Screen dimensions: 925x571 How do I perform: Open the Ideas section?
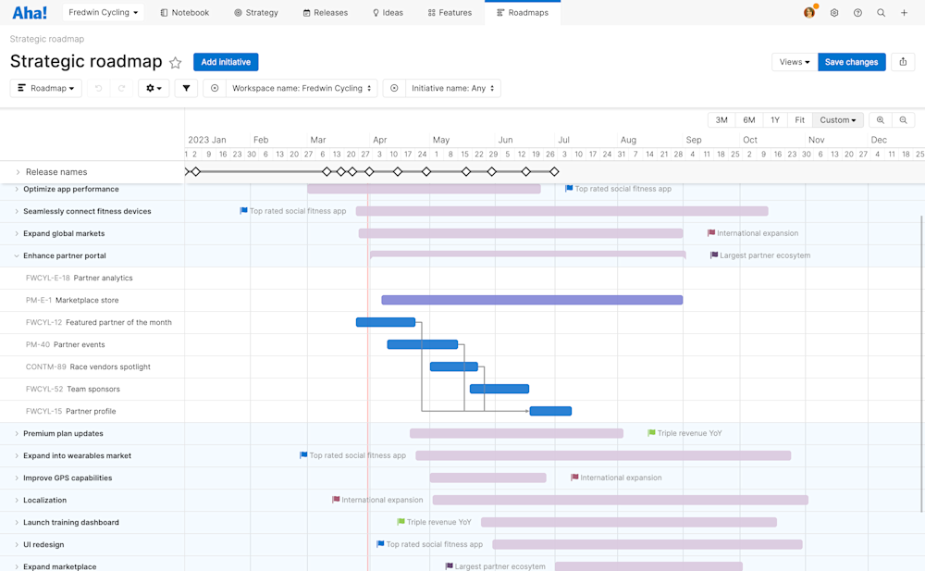388,13
